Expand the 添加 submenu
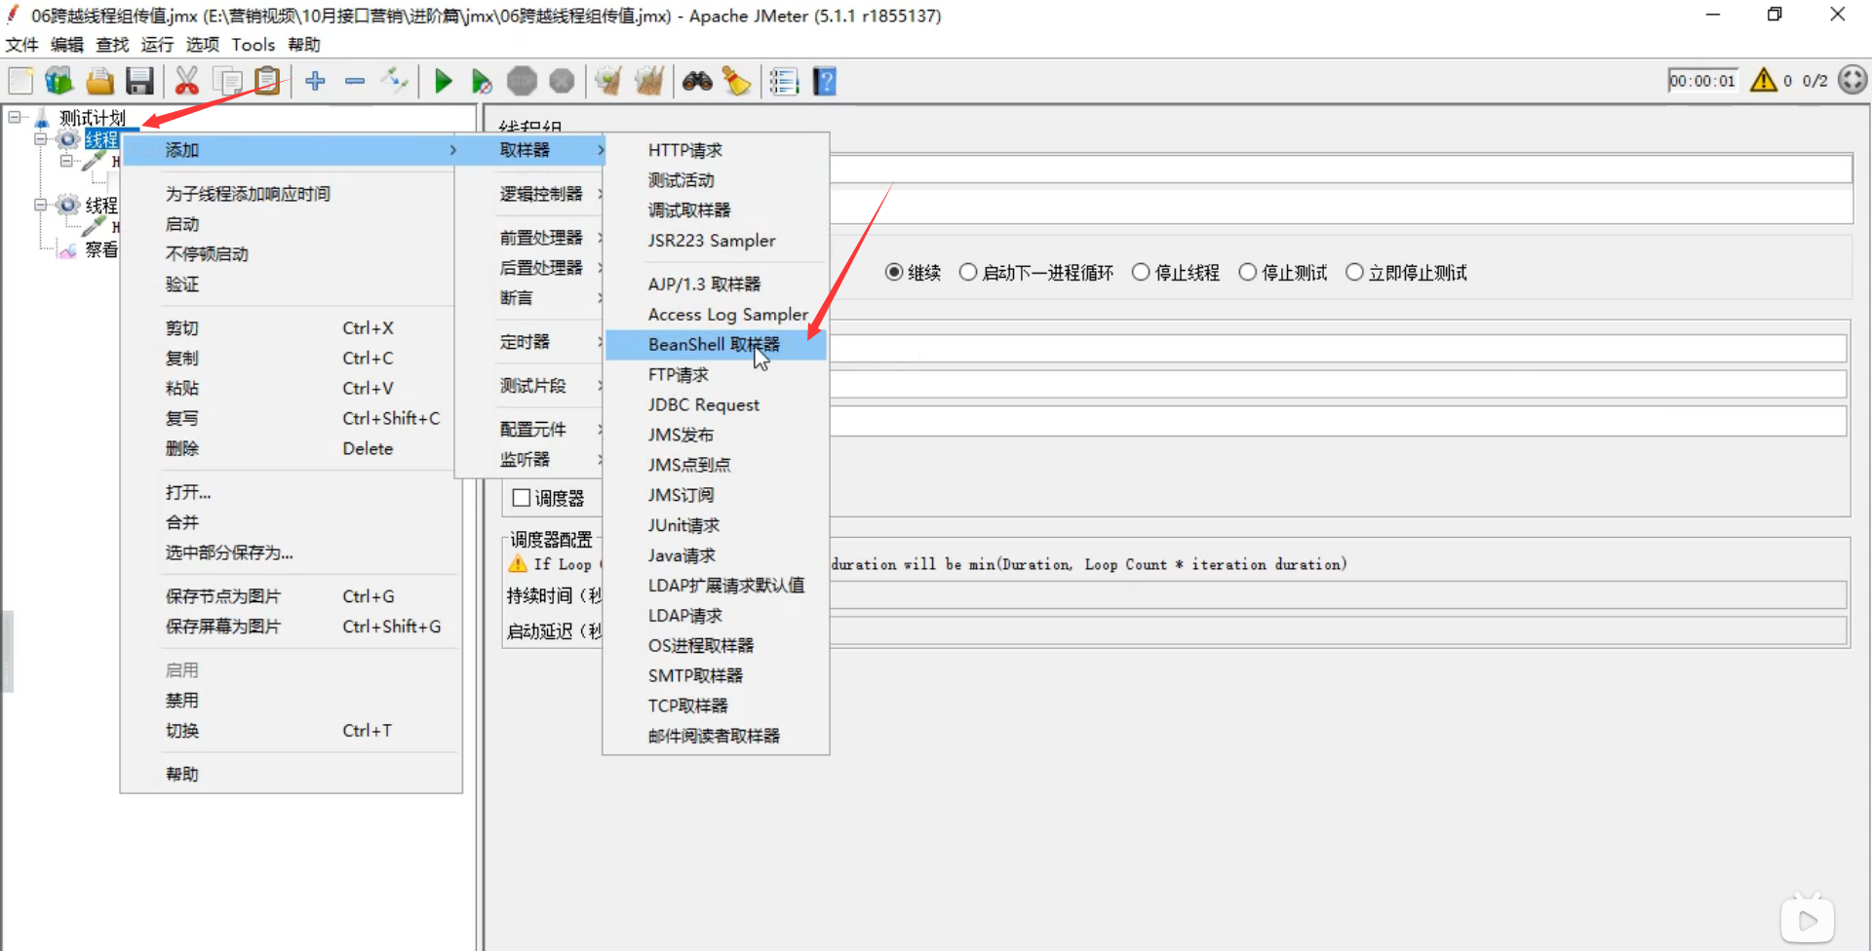The width and height of the screenshot is (1872, 951). click(x=291, y=150)
